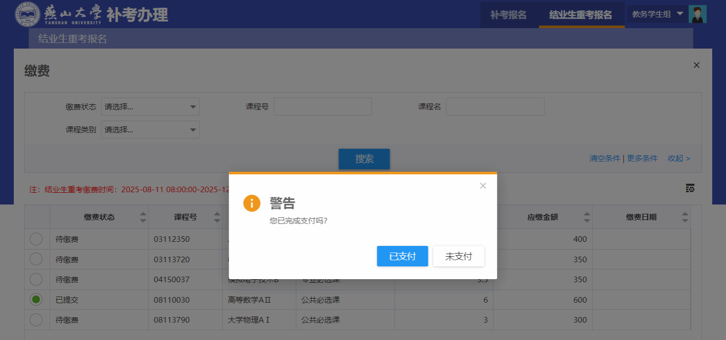Image resolution: width=726 pixels, height=340 pixels.
Task: Click the user avatar icon
Action: tap(697, 14)
